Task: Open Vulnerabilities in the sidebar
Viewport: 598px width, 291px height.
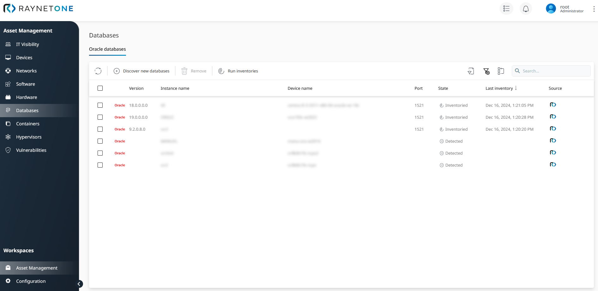Action: [31, 150]
